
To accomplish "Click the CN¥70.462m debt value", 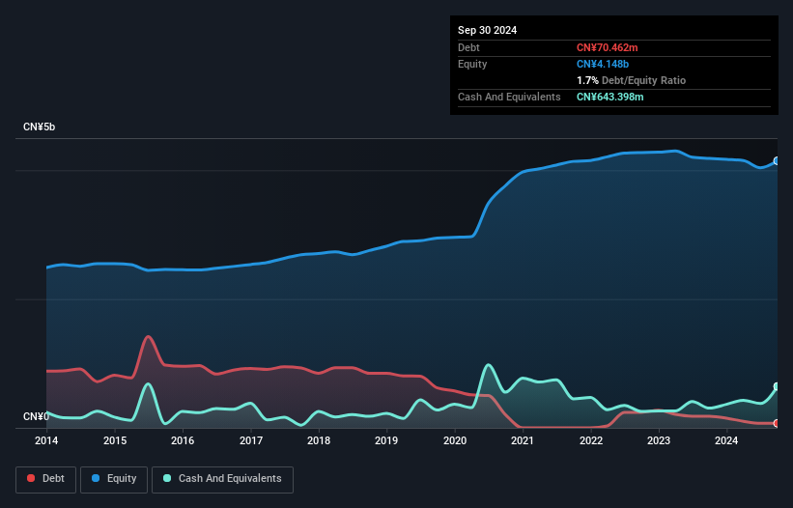I will pyautogui.click(x=608, y=47).
